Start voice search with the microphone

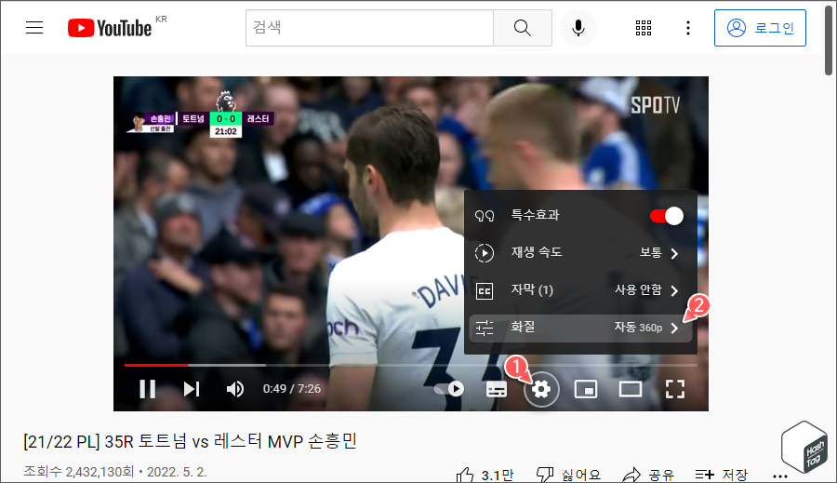578,27
